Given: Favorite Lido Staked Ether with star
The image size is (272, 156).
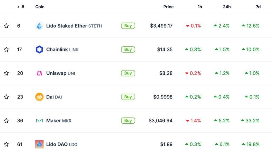Looking at the screenshot, I should click(x=6, y=26).
